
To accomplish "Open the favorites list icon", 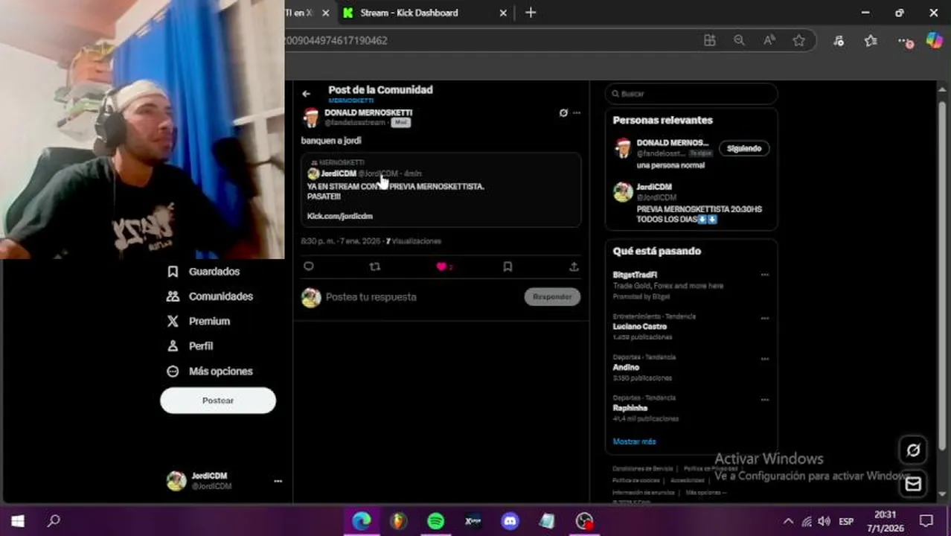I will point(871,40).
